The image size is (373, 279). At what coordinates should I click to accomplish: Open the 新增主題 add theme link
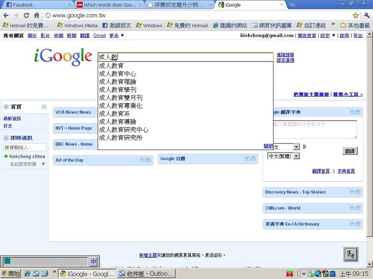click(x=148, y=255)
